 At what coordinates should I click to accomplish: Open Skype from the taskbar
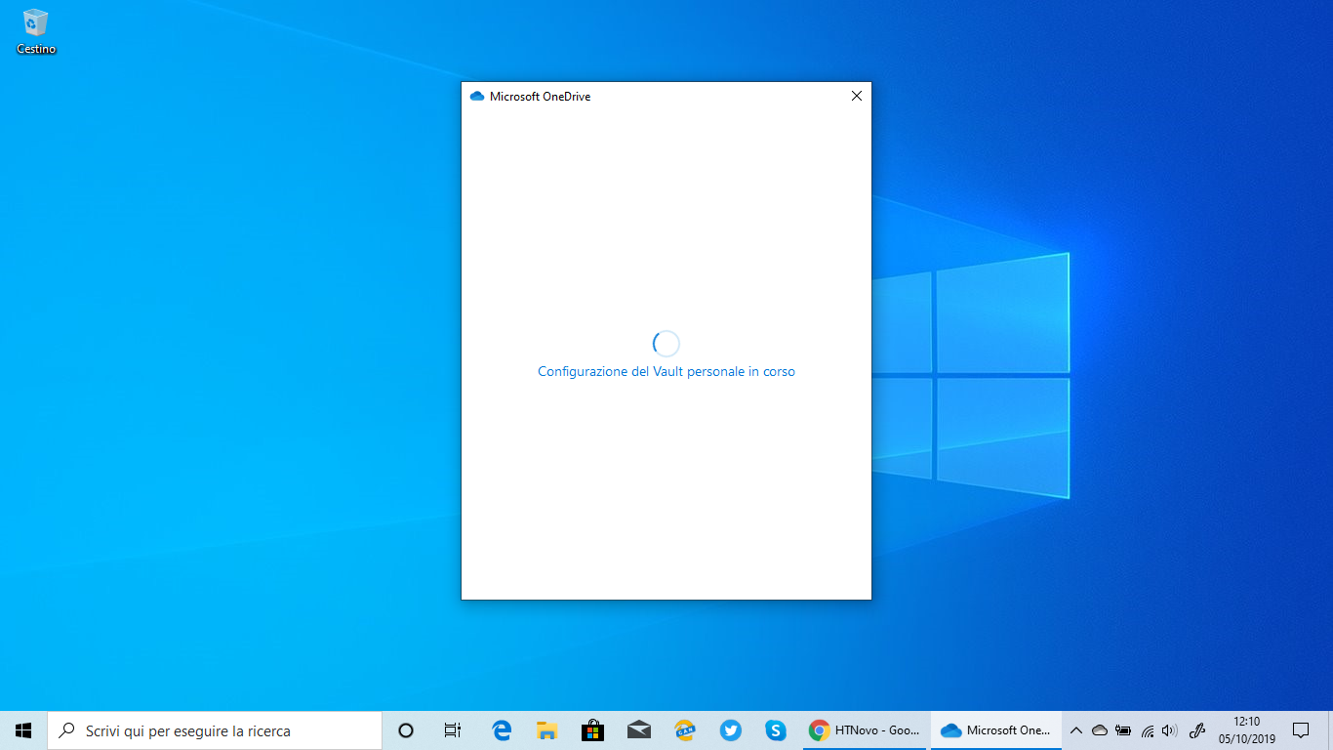[x=776, y=730]
